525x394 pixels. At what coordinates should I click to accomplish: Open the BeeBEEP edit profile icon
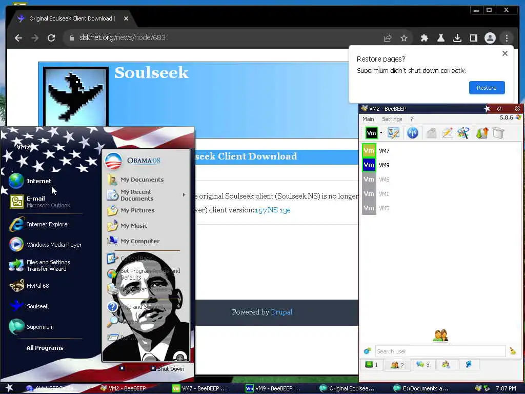tap(393, 133)
